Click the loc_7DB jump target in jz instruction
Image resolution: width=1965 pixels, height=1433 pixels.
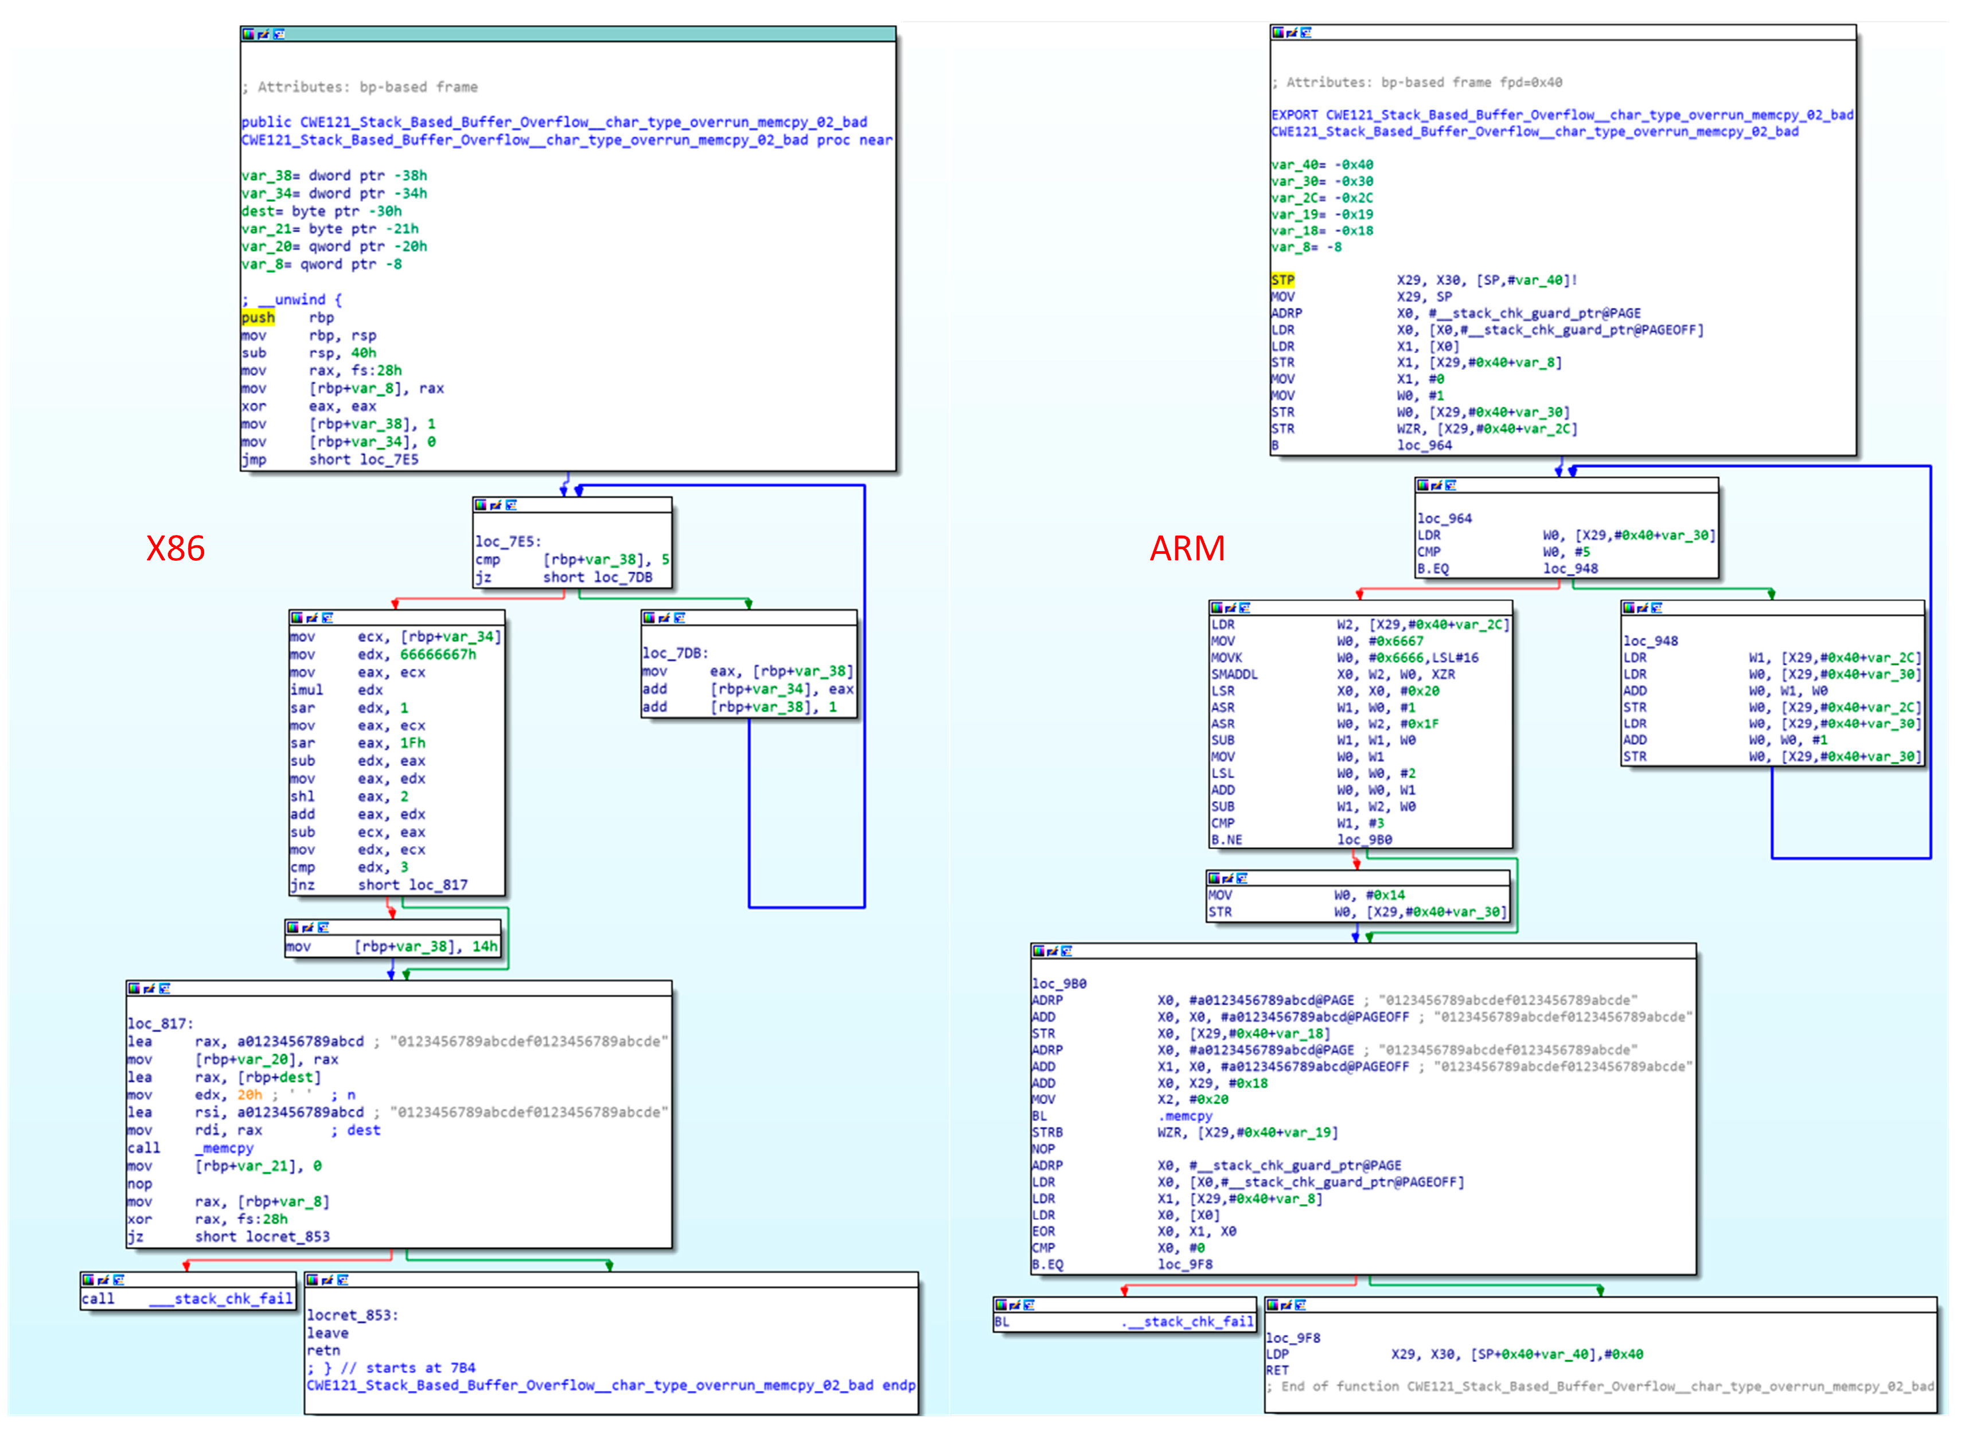tap(622, 577)
